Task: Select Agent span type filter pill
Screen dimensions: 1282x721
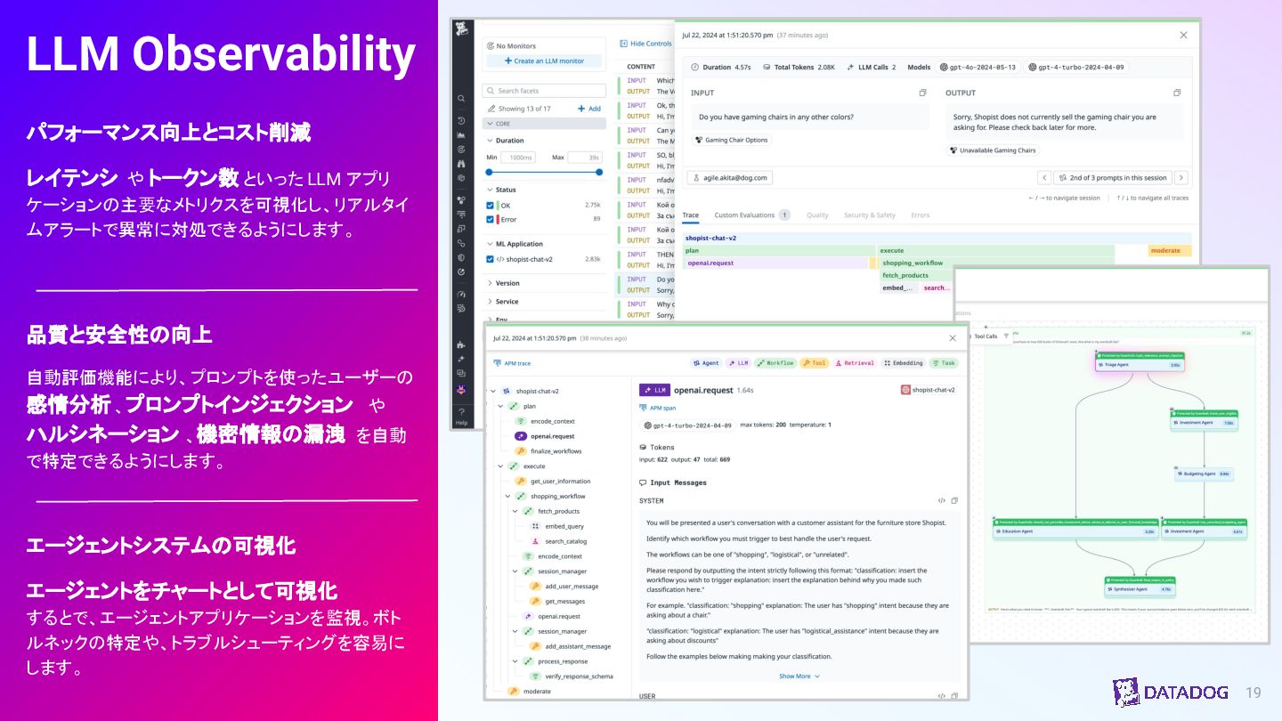Action: (x=706, y=363)
